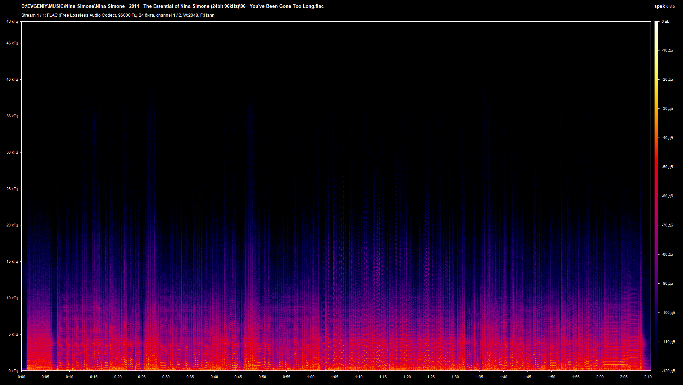Select the '0:20' time axis label
The width and height of the screenshot is (683, 385).
pos(118,377)
